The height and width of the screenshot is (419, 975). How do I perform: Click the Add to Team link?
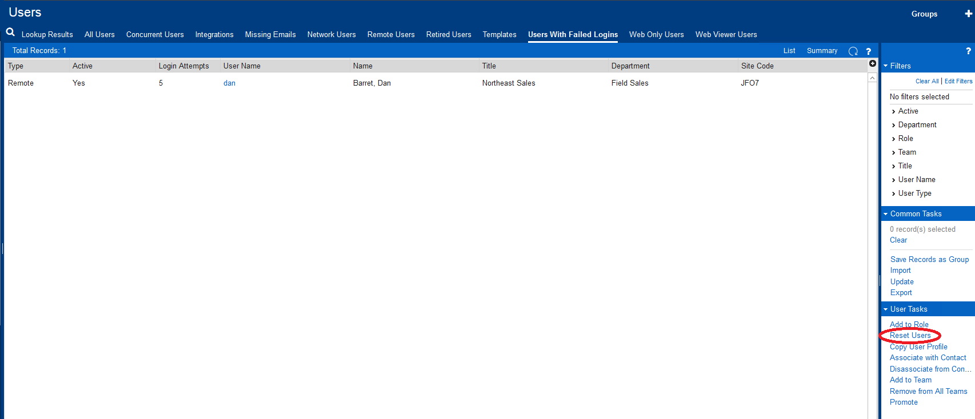pyautogui.click(x=910, y=380)
